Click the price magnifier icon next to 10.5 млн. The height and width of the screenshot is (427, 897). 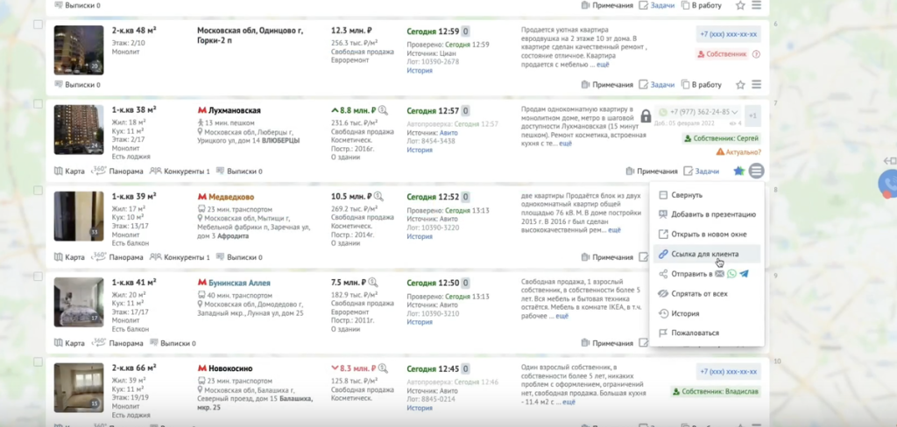(x=378, y=197)
